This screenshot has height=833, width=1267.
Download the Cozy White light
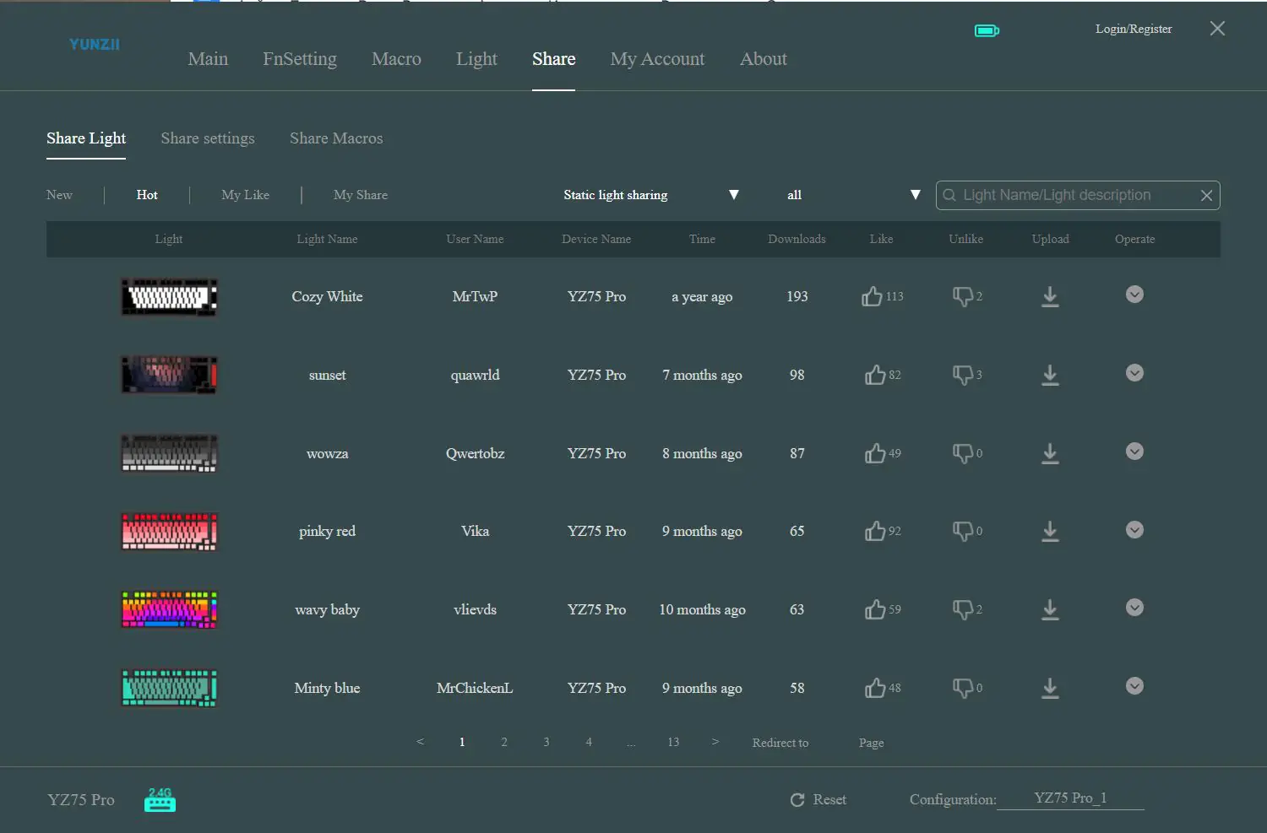click(x=1050, y=297)
